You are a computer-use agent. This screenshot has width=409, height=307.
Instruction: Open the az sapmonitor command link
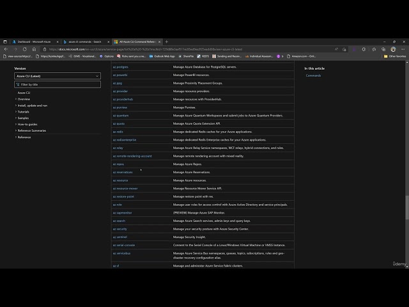(122, 212)
